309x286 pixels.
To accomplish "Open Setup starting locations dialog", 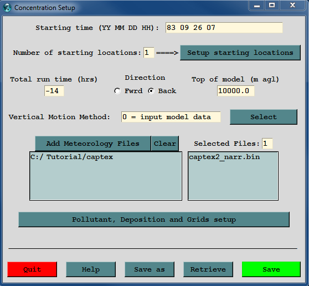I will coord(240,53).
